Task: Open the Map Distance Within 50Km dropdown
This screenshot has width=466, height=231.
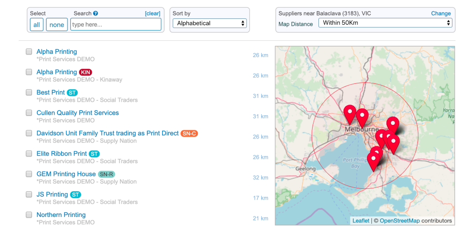Action: 385,23
